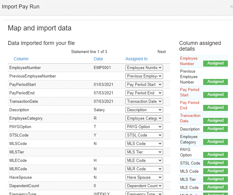Image resolution: width=233 pixels, height=195 pixels.
Task: Click Pay Period Start in assigned details
Action: pos(190,93)
